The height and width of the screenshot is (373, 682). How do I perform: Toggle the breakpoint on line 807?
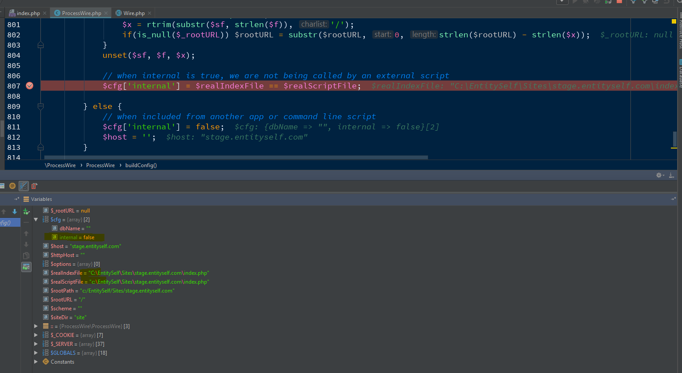[x=29, y=85]
